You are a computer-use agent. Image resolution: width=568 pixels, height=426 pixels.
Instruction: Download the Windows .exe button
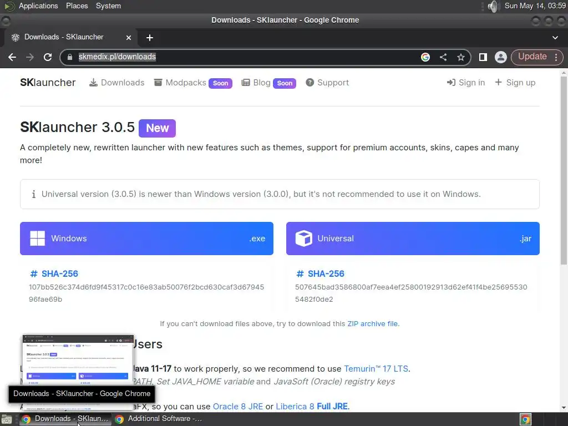[x=146, y=239]
